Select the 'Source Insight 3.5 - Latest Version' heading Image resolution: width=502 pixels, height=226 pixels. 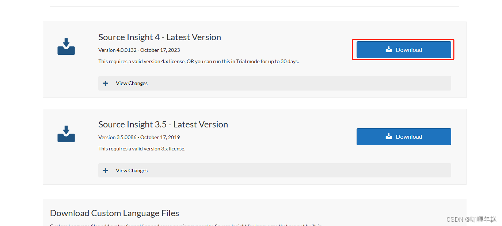point(163,125)
